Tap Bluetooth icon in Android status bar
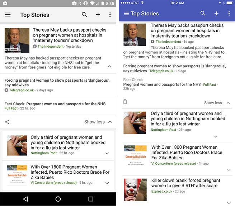 pos(80,3)
